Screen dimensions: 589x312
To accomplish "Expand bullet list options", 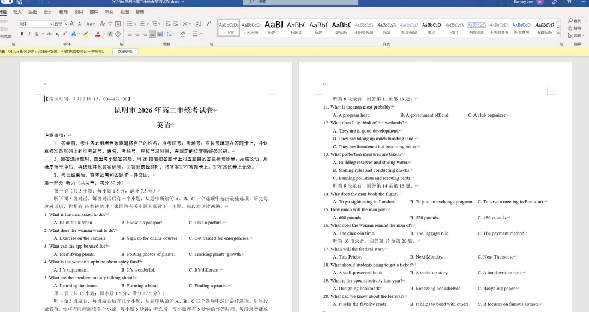I will pos(135,23).
